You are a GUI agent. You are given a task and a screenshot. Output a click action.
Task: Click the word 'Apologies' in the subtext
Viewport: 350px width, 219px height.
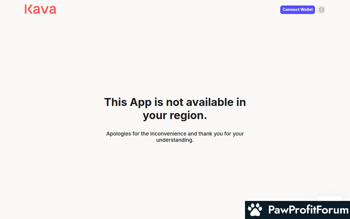coord(118,134)
